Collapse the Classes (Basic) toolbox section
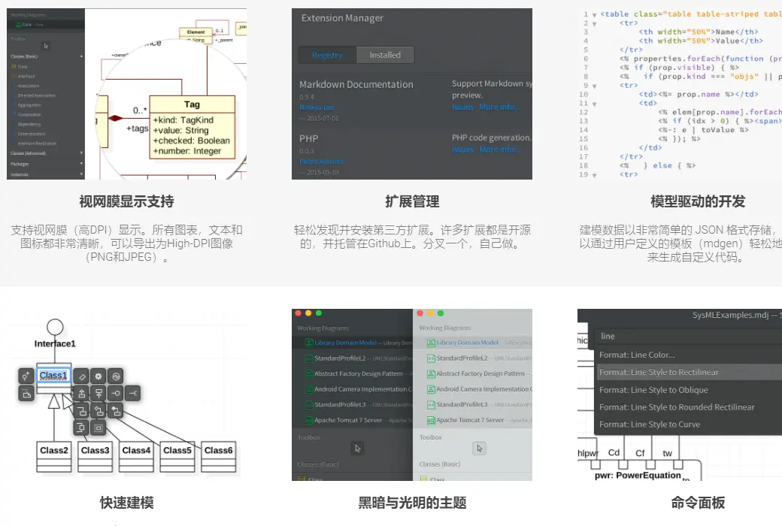The width and height of the screenshot is (782, 526). coord(81,56)
